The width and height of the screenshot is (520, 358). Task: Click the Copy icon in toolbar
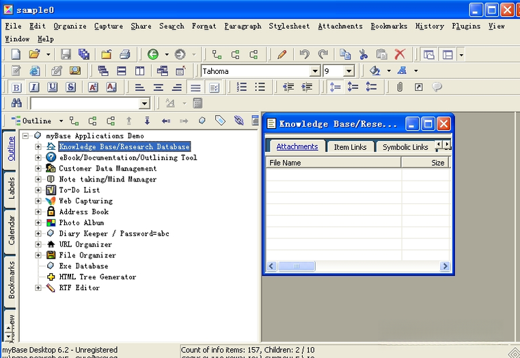point(345,54)
